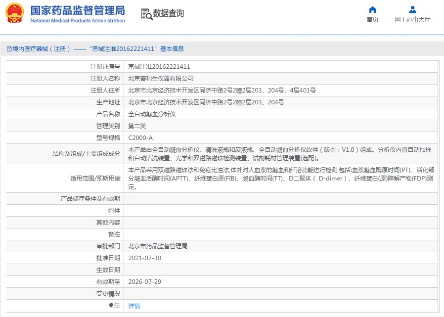The image size is (444, 317).
Task: Open 网上办事大厅 user icon
Action: tap(412, 10)
